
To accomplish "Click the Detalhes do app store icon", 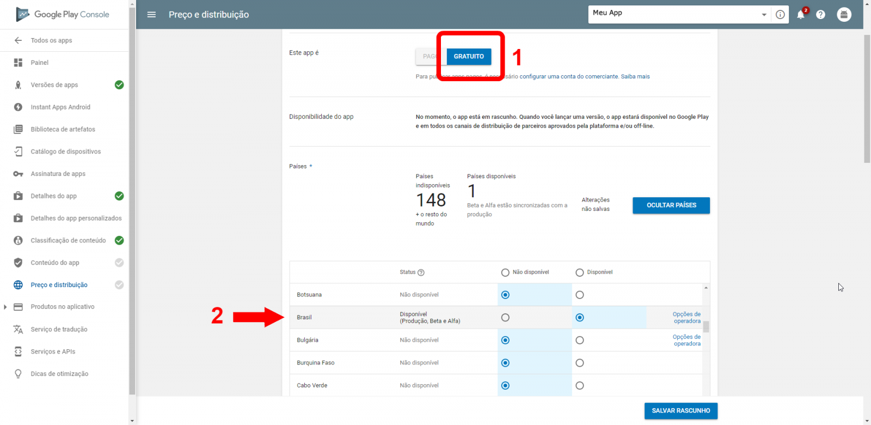I will click(18, 196).
